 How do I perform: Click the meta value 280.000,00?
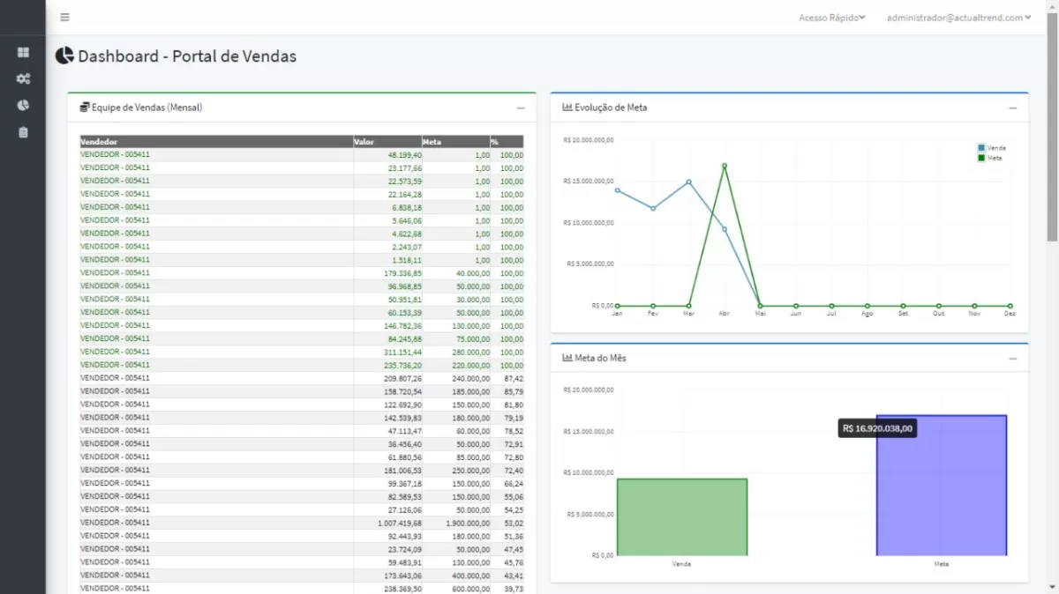[x=471, y=352]
